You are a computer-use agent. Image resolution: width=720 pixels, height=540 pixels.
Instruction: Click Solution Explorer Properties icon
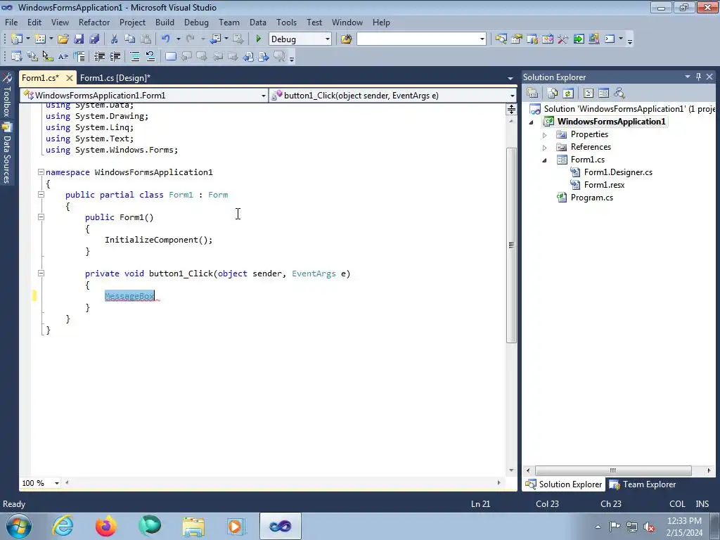point(533,94)
